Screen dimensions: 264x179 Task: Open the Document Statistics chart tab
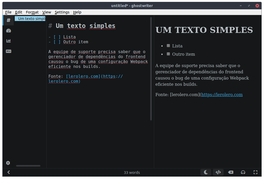click(x=9, y=41)
